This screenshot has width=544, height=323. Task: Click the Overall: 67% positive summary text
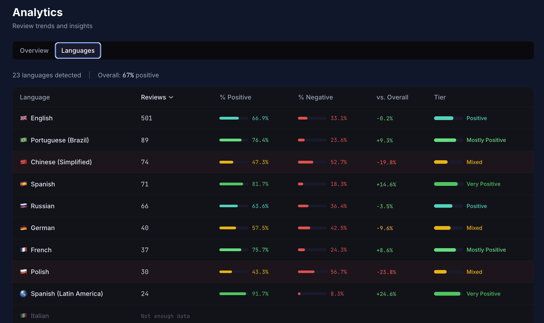[x=128, y=75]
